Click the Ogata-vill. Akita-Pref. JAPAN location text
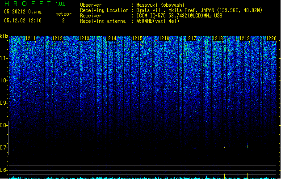This screenshot has width=281, height=179. pyautogui.click(x=199, y=10)
